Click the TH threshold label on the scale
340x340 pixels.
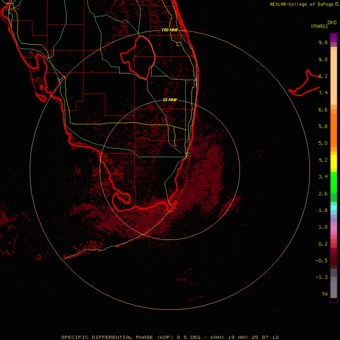coord(325,294)
